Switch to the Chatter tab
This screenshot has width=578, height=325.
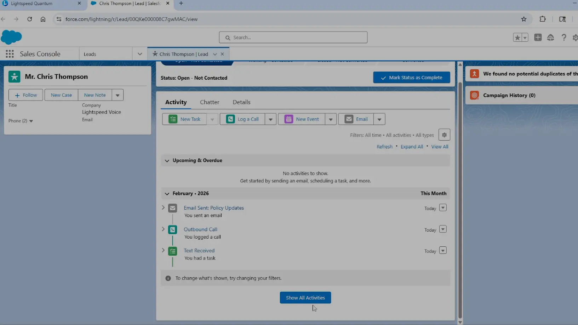pyautogui.click(x=210, y=102)
